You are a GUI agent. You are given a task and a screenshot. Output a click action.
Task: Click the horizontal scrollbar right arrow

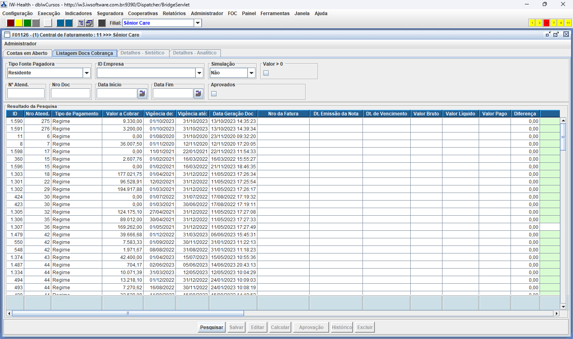click(556, 314)
